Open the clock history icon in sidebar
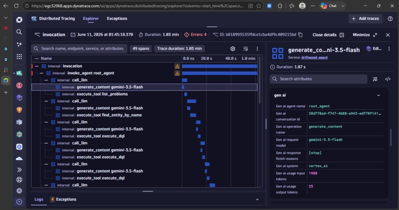 click(x=19, y=202)
